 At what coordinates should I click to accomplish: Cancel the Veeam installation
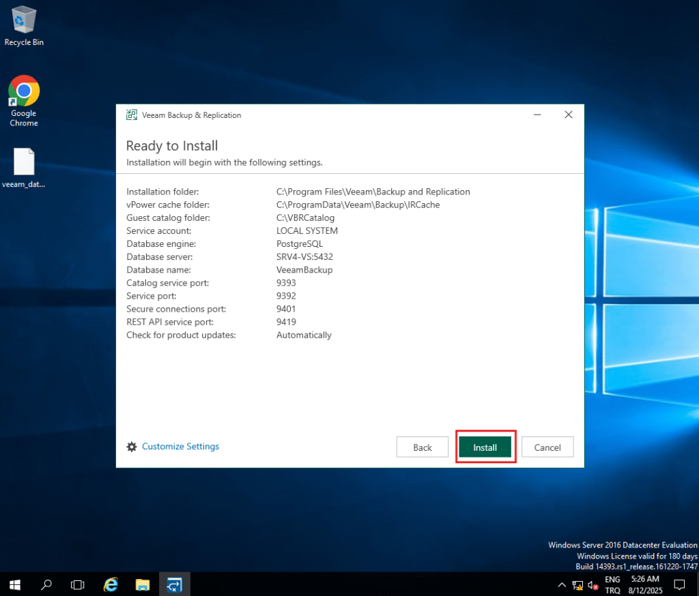tap(547, 447)
